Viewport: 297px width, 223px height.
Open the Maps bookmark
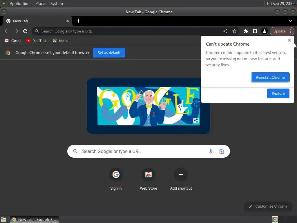[x=60, y=41]
